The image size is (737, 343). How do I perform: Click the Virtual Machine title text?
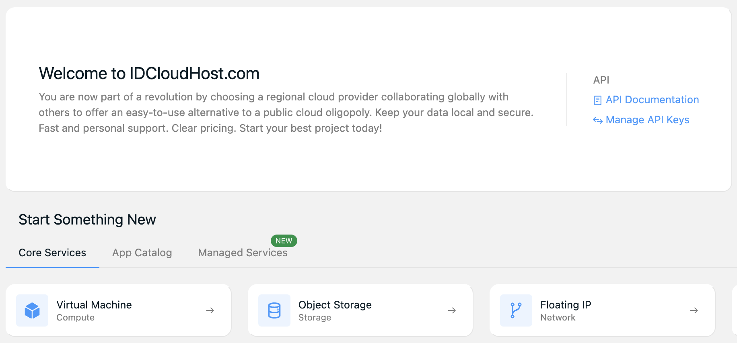tap(94, 305)
